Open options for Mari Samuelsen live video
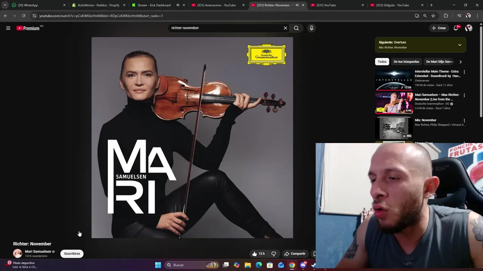The width and height of the screenshot is (483, 271). point(464,95)
